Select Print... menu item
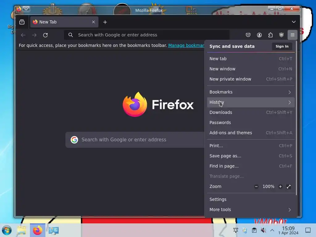 tap(251, 146)
